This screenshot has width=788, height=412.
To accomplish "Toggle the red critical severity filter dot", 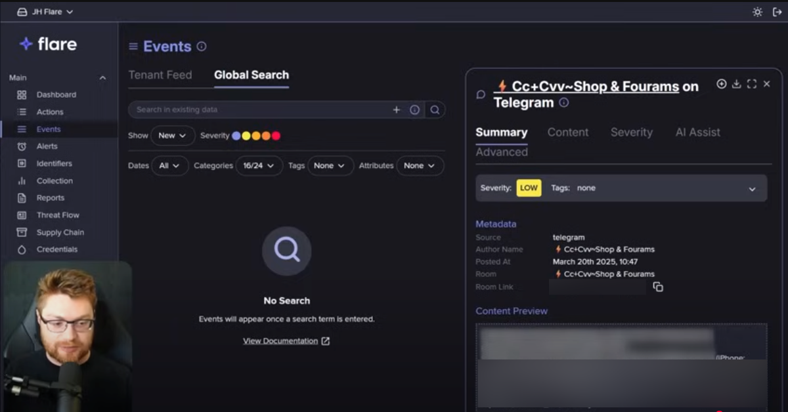I will (276, 136).
